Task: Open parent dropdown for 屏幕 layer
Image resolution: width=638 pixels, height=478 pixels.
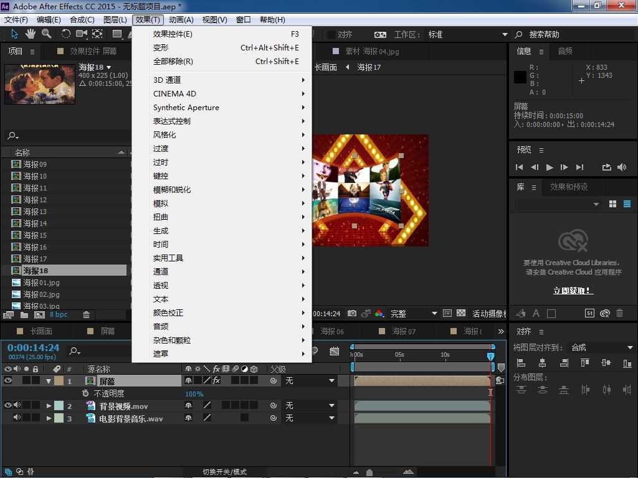Action: [x=310, y=381]
